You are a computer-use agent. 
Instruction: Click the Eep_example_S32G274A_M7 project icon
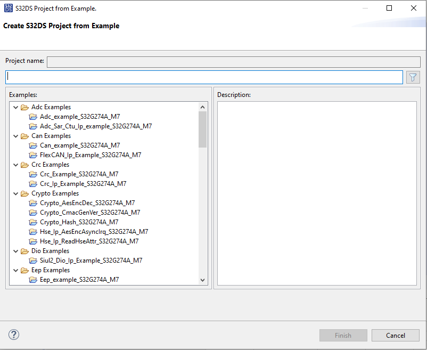point(33,280)
